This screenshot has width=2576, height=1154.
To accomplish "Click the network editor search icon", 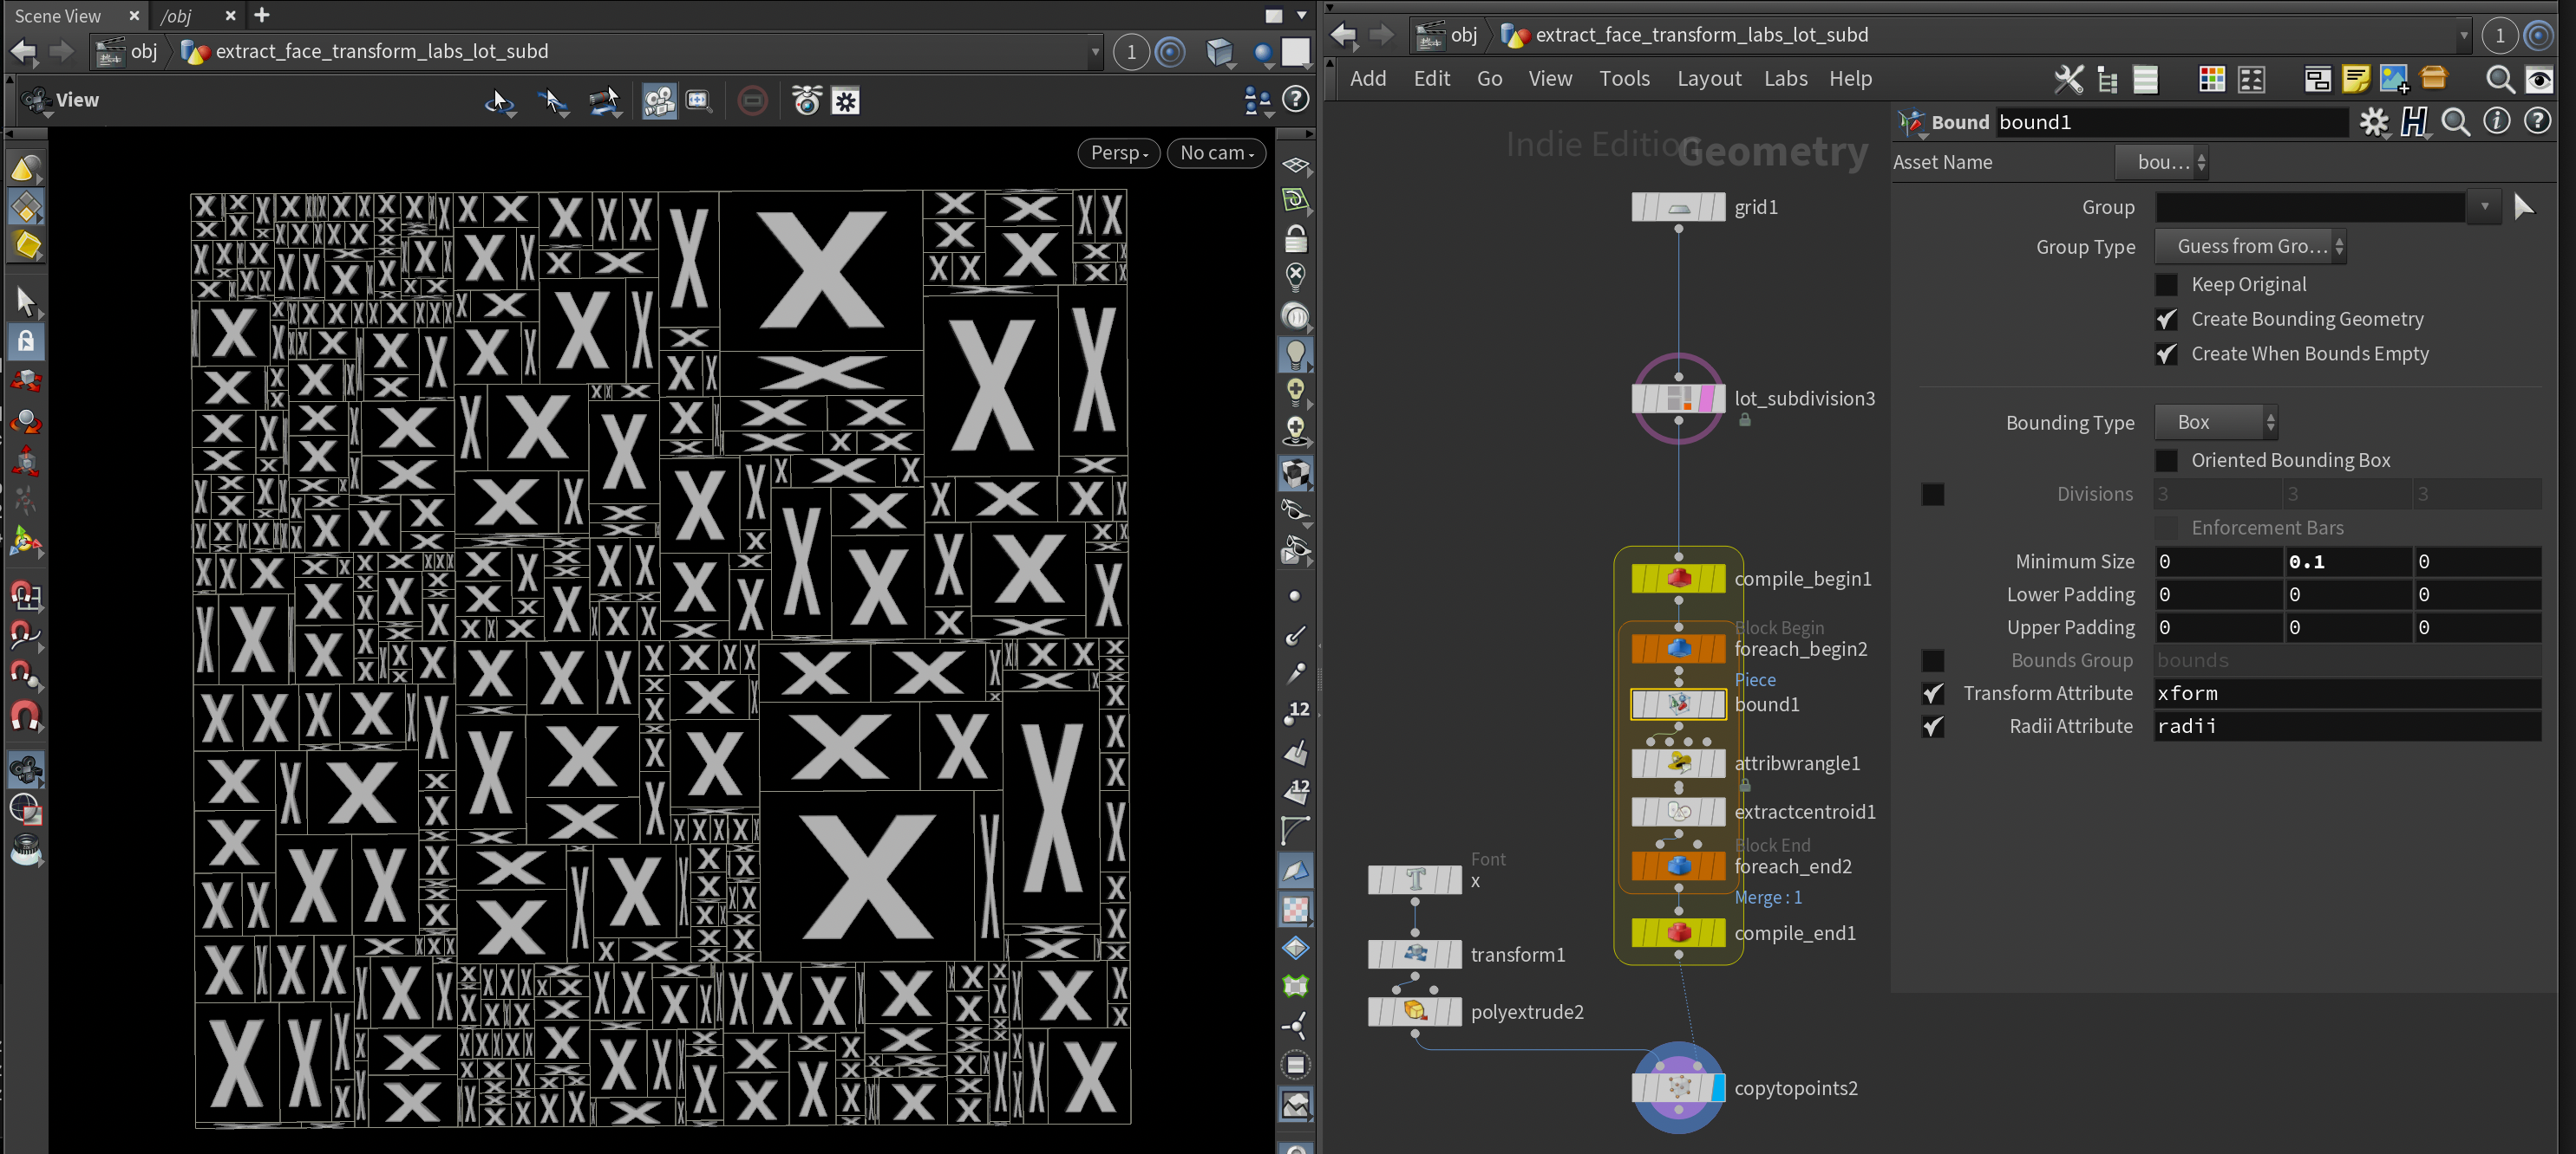I will [2499, 79].
